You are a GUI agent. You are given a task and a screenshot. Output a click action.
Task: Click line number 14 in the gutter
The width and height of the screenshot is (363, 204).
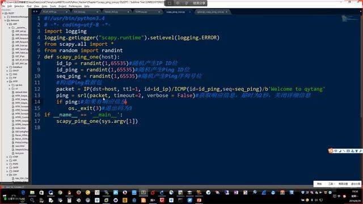coord(37,102)
